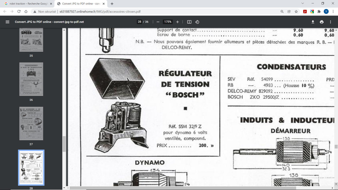Click the 'RÉGULATEUR' heading word

[185, 73]
